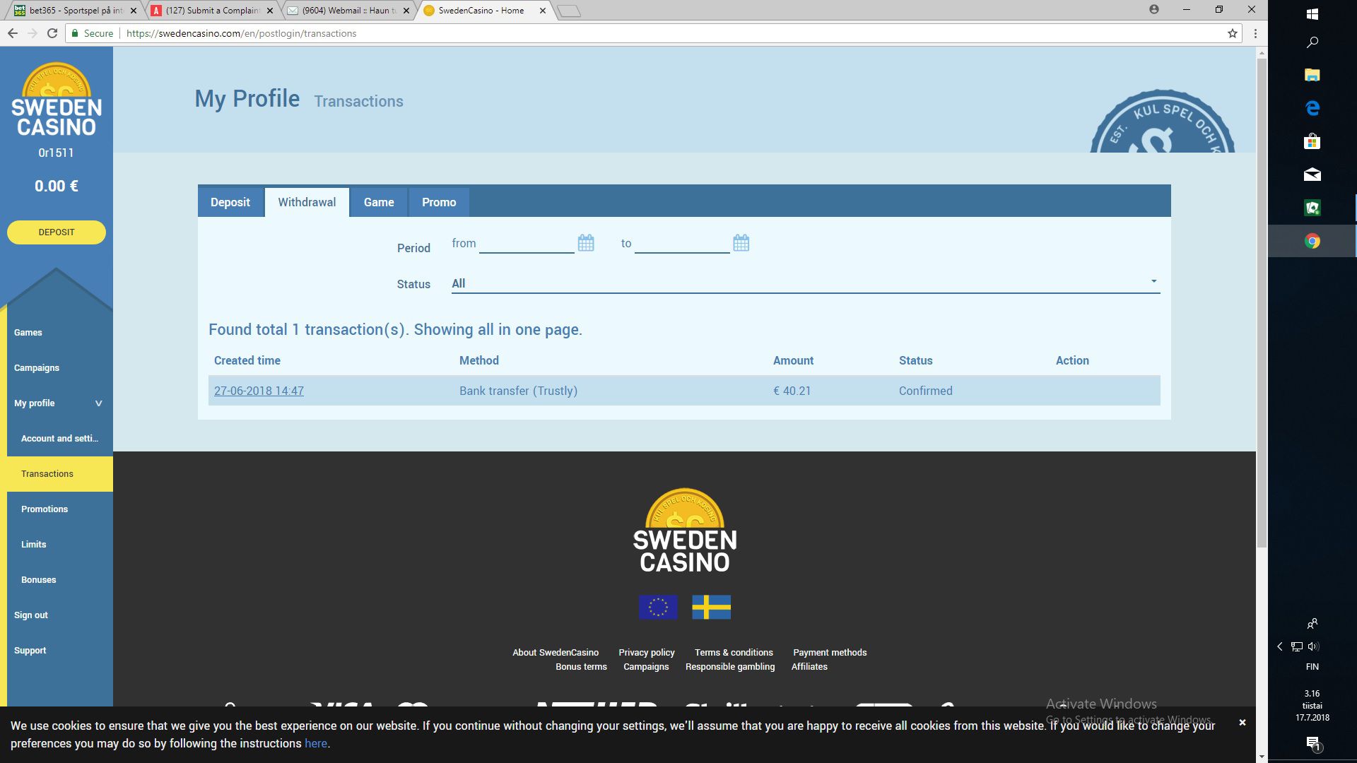Open the Chrome user profile icon

[x=1154, y=9]
